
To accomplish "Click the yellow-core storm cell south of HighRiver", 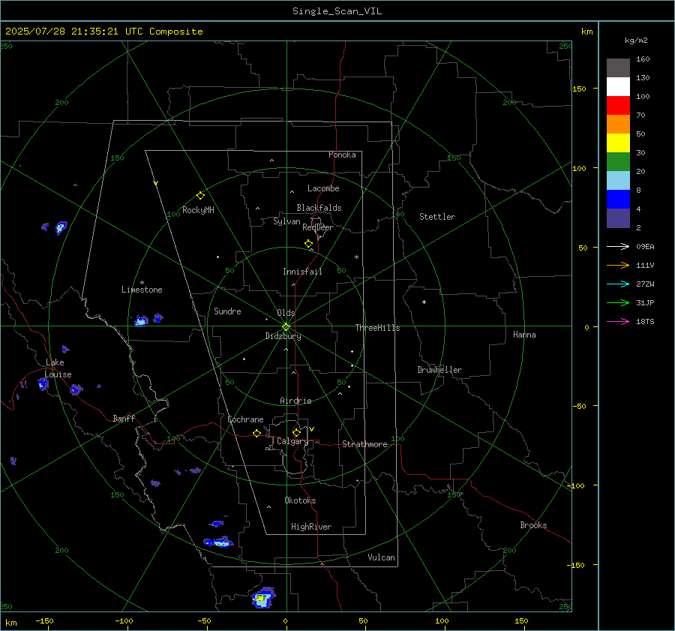I will point(263,597).
